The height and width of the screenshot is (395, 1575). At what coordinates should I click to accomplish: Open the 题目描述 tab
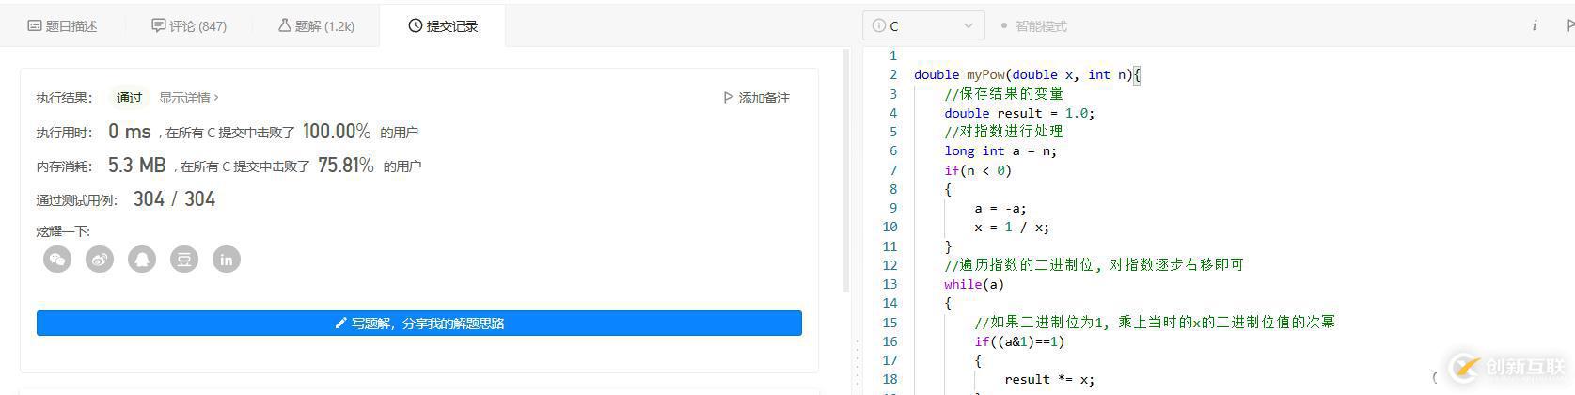click(x=63, y=26)
